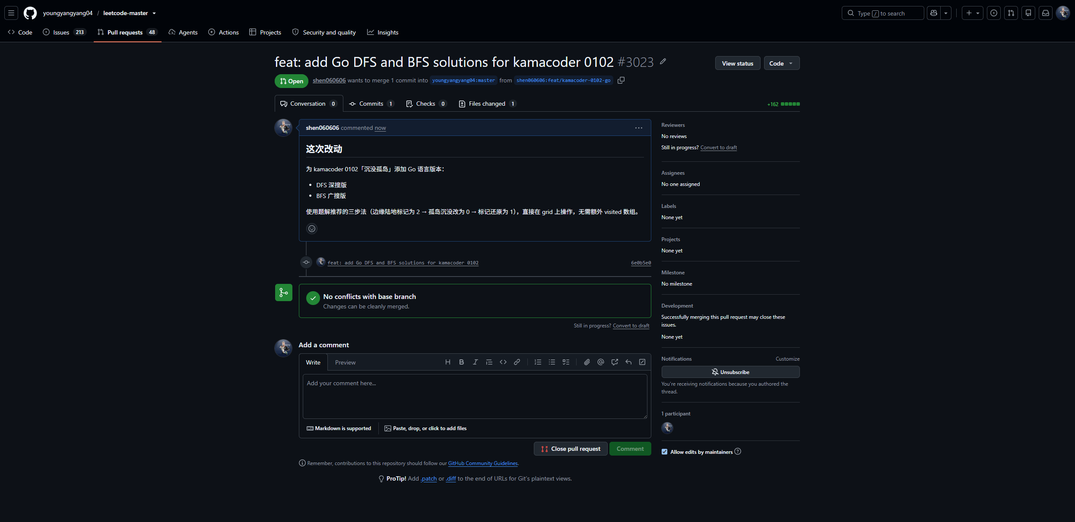Open the Issues tab of the repository
1075x522 pixels.
point(65,32)
